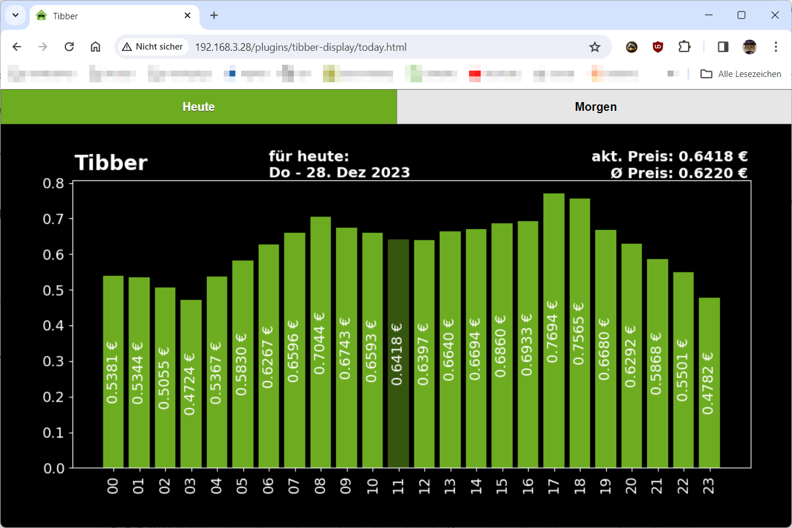Switch to the Heute tab
This screenshot has width=792, height=528.
(x=199, y=107)
